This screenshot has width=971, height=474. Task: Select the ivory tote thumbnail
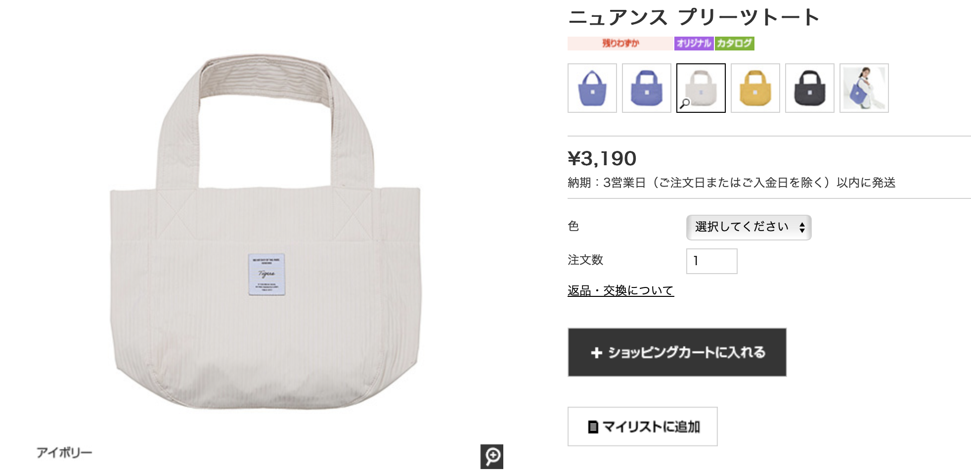click(701, 88)
